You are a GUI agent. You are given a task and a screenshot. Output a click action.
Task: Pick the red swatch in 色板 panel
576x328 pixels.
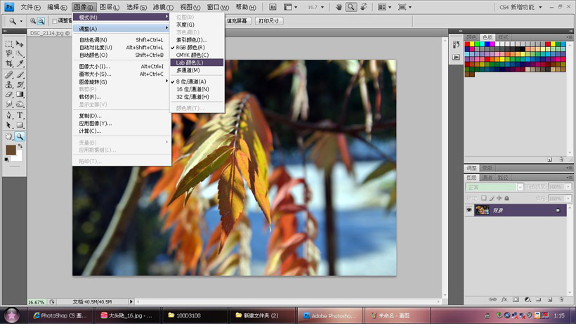coord(467,44)
